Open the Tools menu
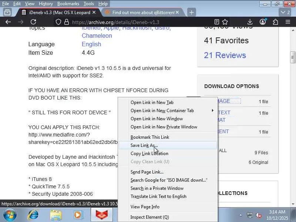 (89, 4)
